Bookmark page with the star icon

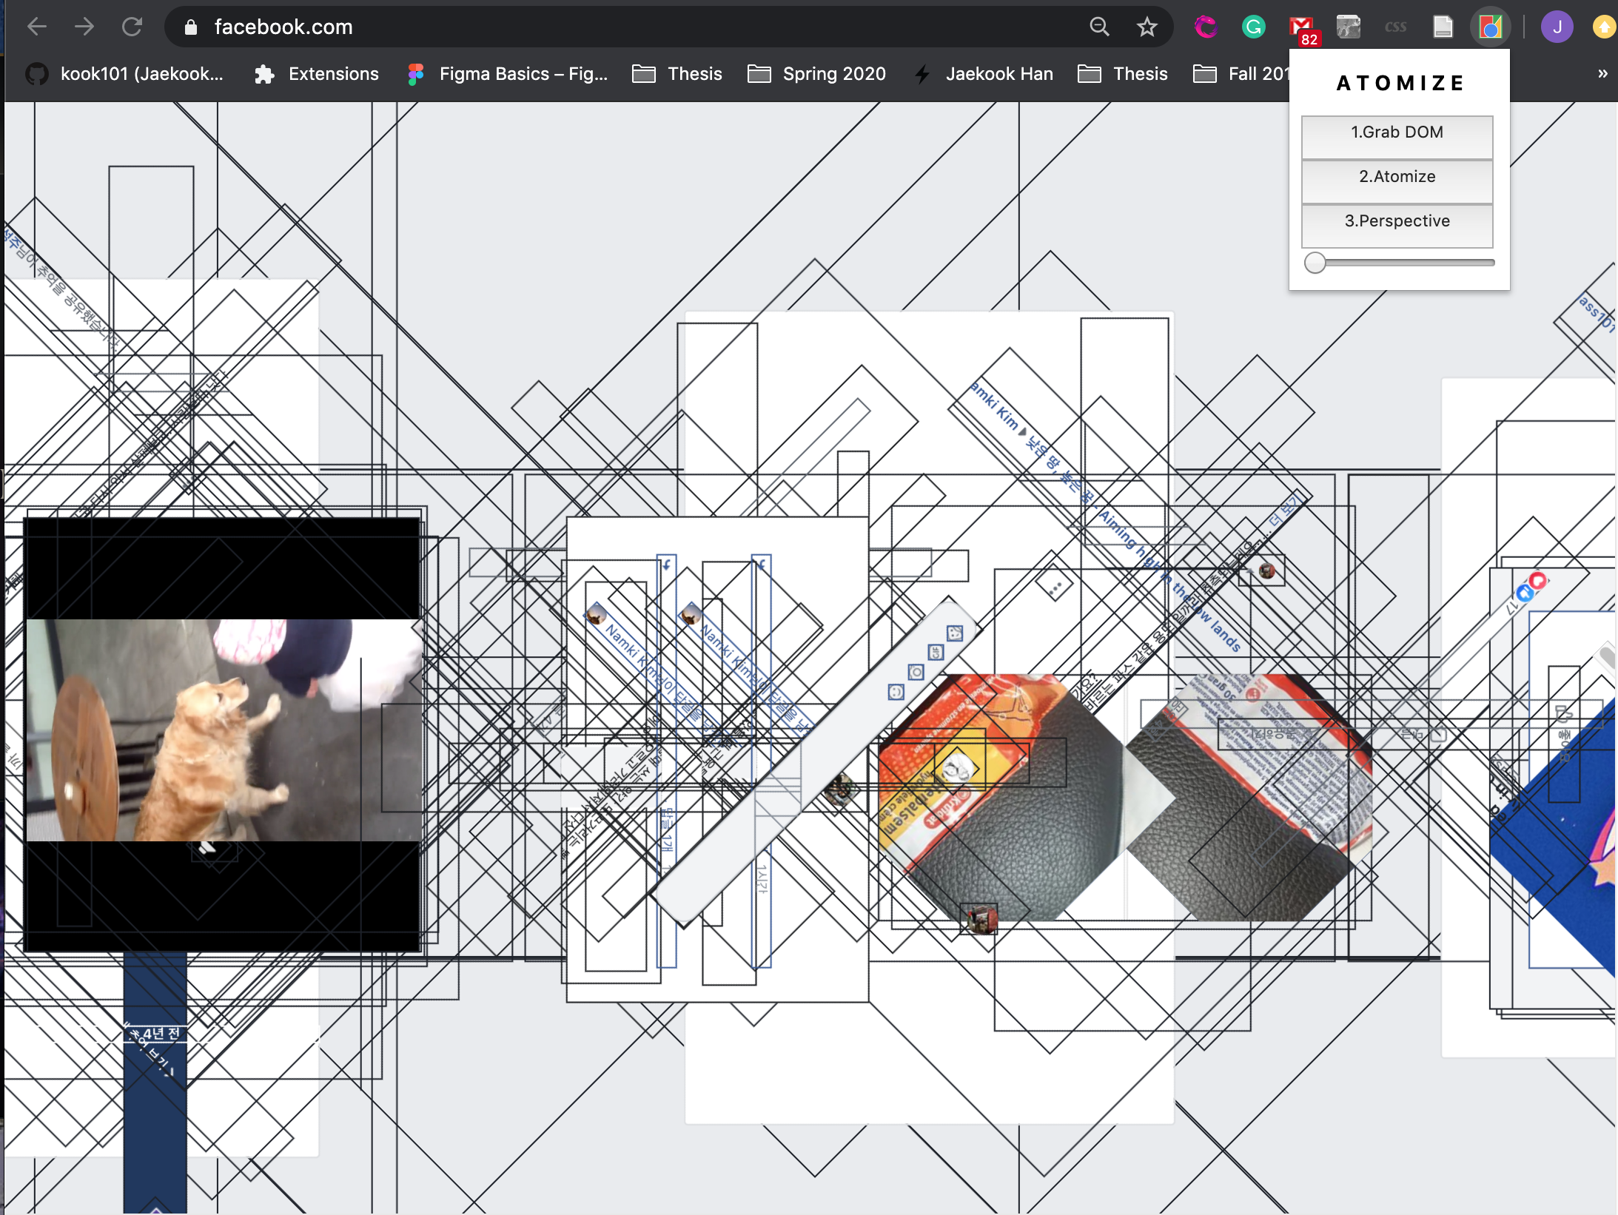pyautogui.click(x=1147, y=27)
